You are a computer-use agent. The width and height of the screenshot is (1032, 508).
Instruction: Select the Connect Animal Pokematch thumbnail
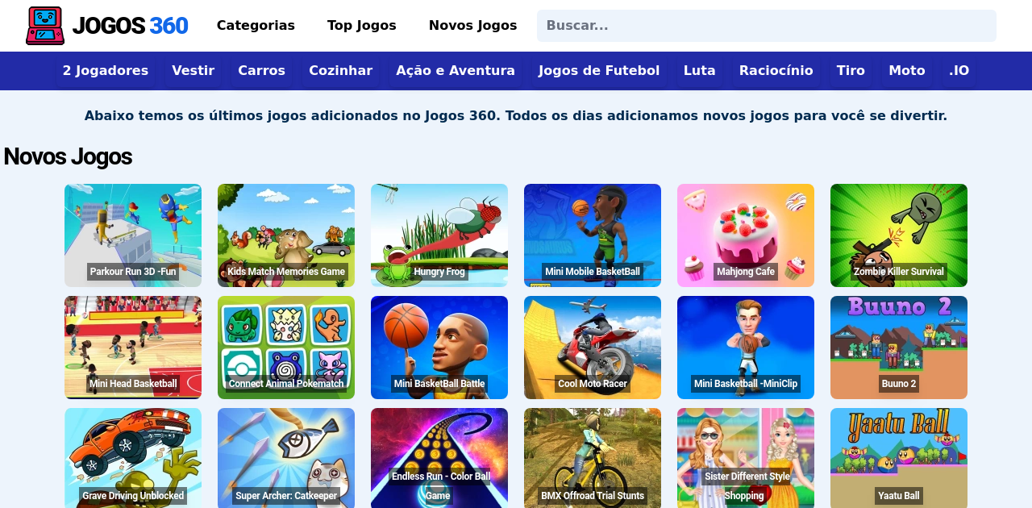point(286,348)
